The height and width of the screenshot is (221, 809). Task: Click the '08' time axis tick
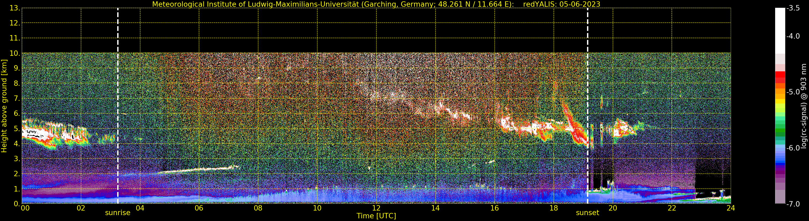point(258,208)
